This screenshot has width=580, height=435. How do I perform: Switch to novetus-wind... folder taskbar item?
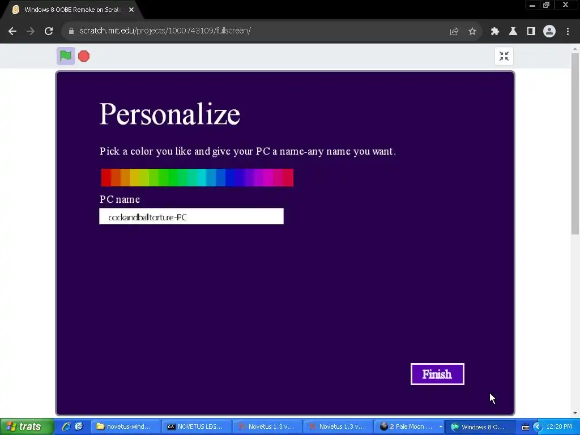(125, 427)
